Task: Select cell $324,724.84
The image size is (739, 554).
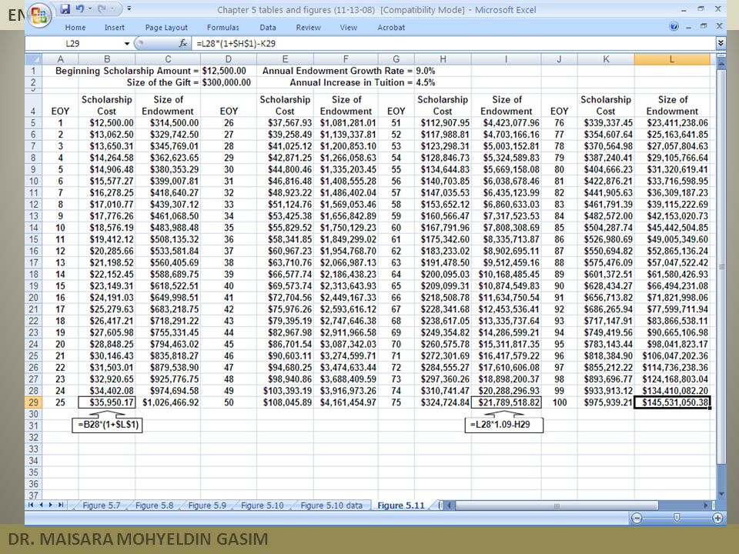Action: pos(443,402)
